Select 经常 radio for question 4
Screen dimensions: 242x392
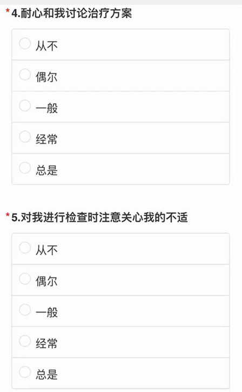coord(25,137)
